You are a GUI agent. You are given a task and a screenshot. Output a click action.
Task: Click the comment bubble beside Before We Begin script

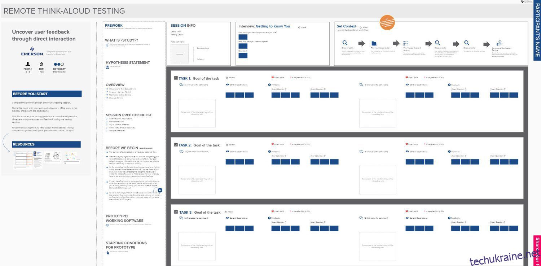(160, 190)
